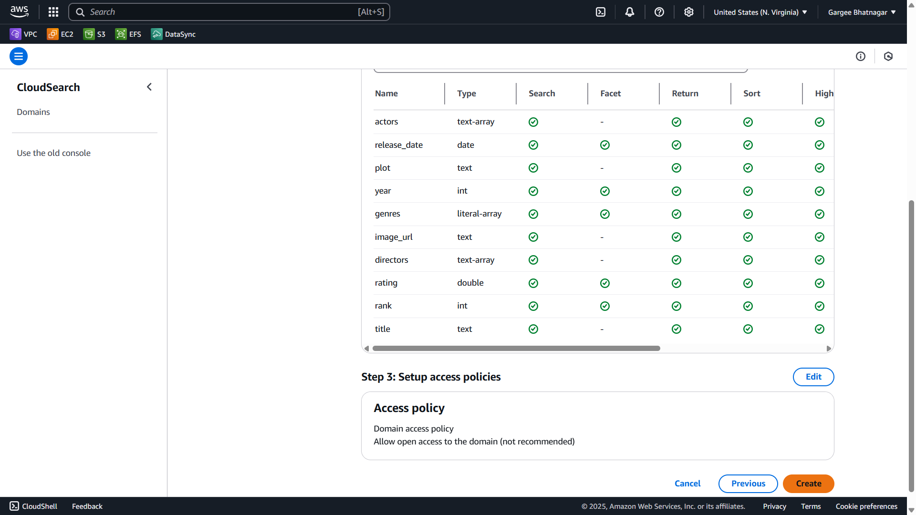Open the info panel icon

(861, 56)
